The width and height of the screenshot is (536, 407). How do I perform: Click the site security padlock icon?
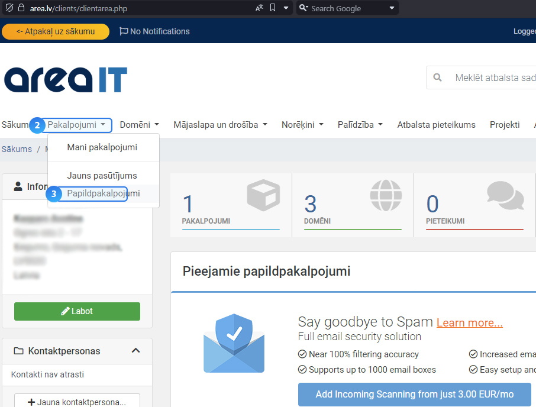[22, 8]
